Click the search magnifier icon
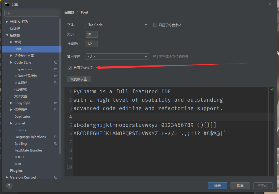This screenshot has width=279, height=194. tap(8, 13)
